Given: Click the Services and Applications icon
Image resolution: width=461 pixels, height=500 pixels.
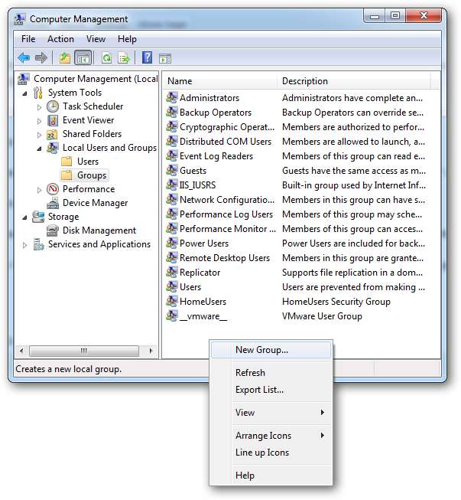Looking at the screenshot, I should pyautogui.click(x=38, y=244).
